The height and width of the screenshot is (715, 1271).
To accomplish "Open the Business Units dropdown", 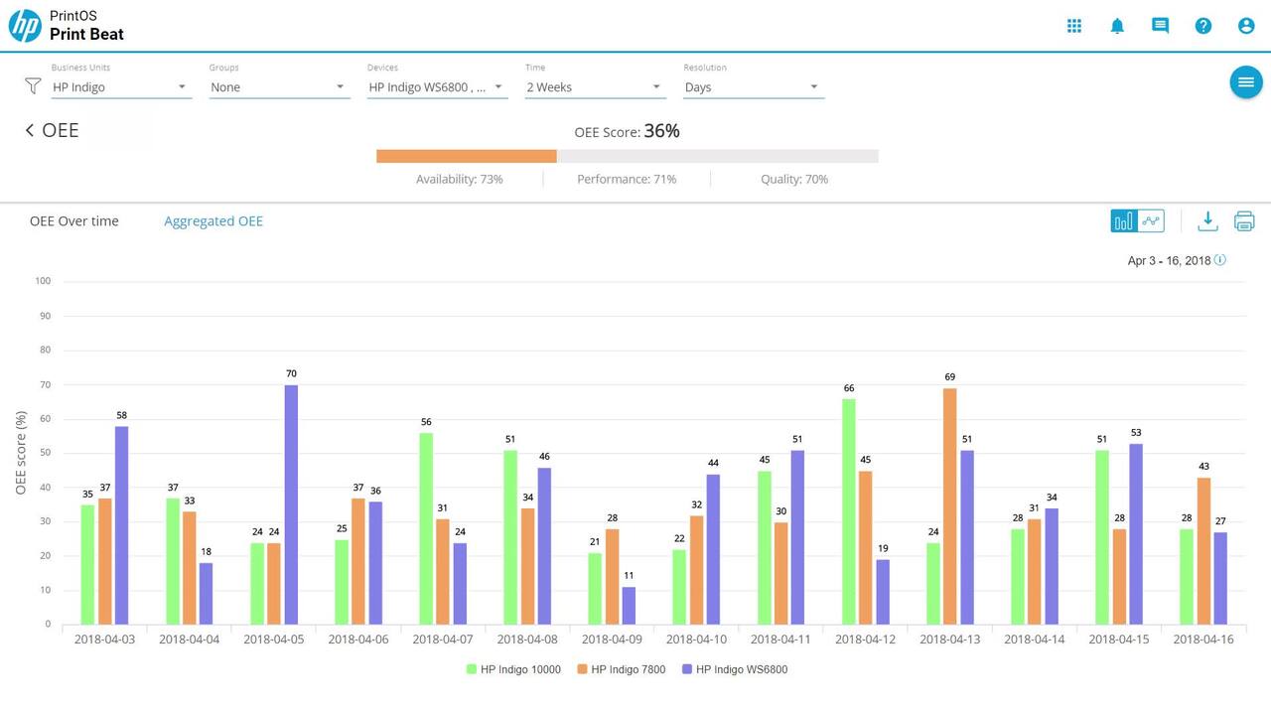I will (x=121, y=87).
